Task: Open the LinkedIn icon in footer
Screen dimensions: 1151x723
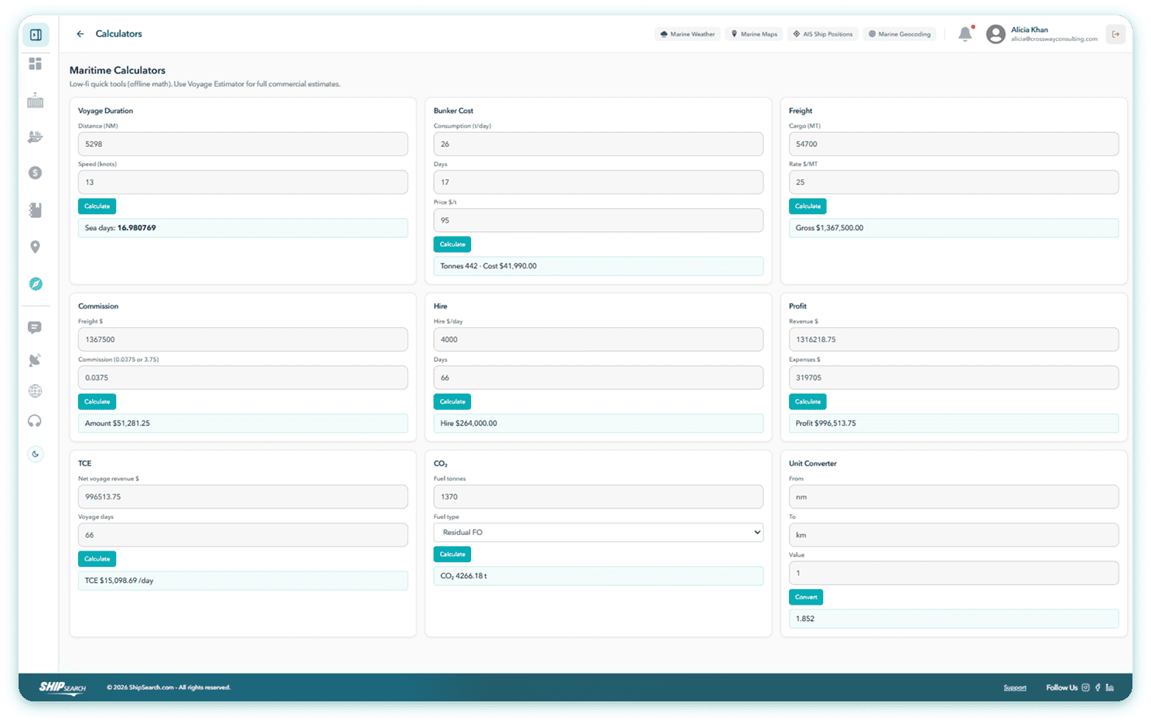Action: tap(1110, 687)
